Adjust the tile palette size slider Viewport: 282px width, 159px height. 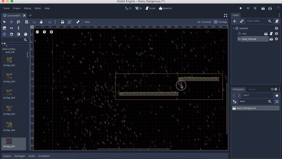point(5,43)
